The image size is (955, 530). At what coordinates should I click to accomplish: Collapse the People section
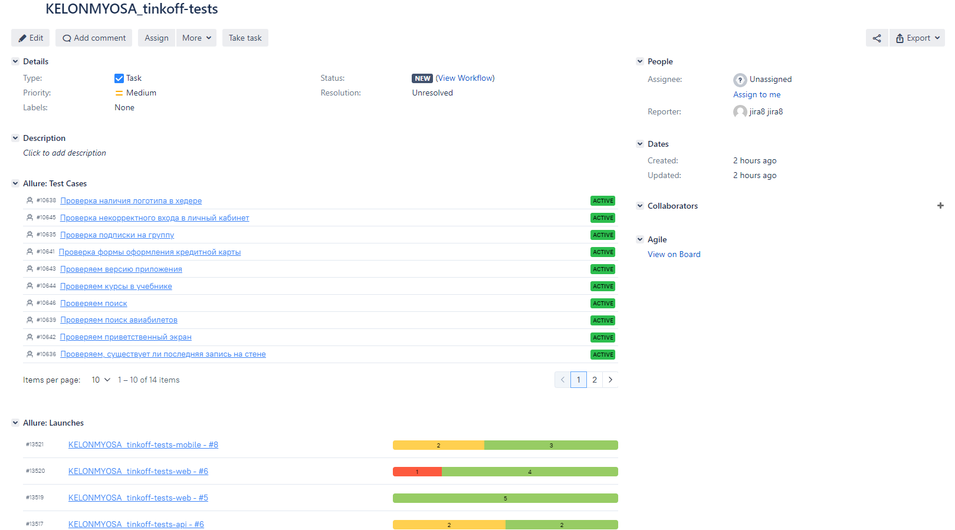pyautogui.click(x=640, y=61)
